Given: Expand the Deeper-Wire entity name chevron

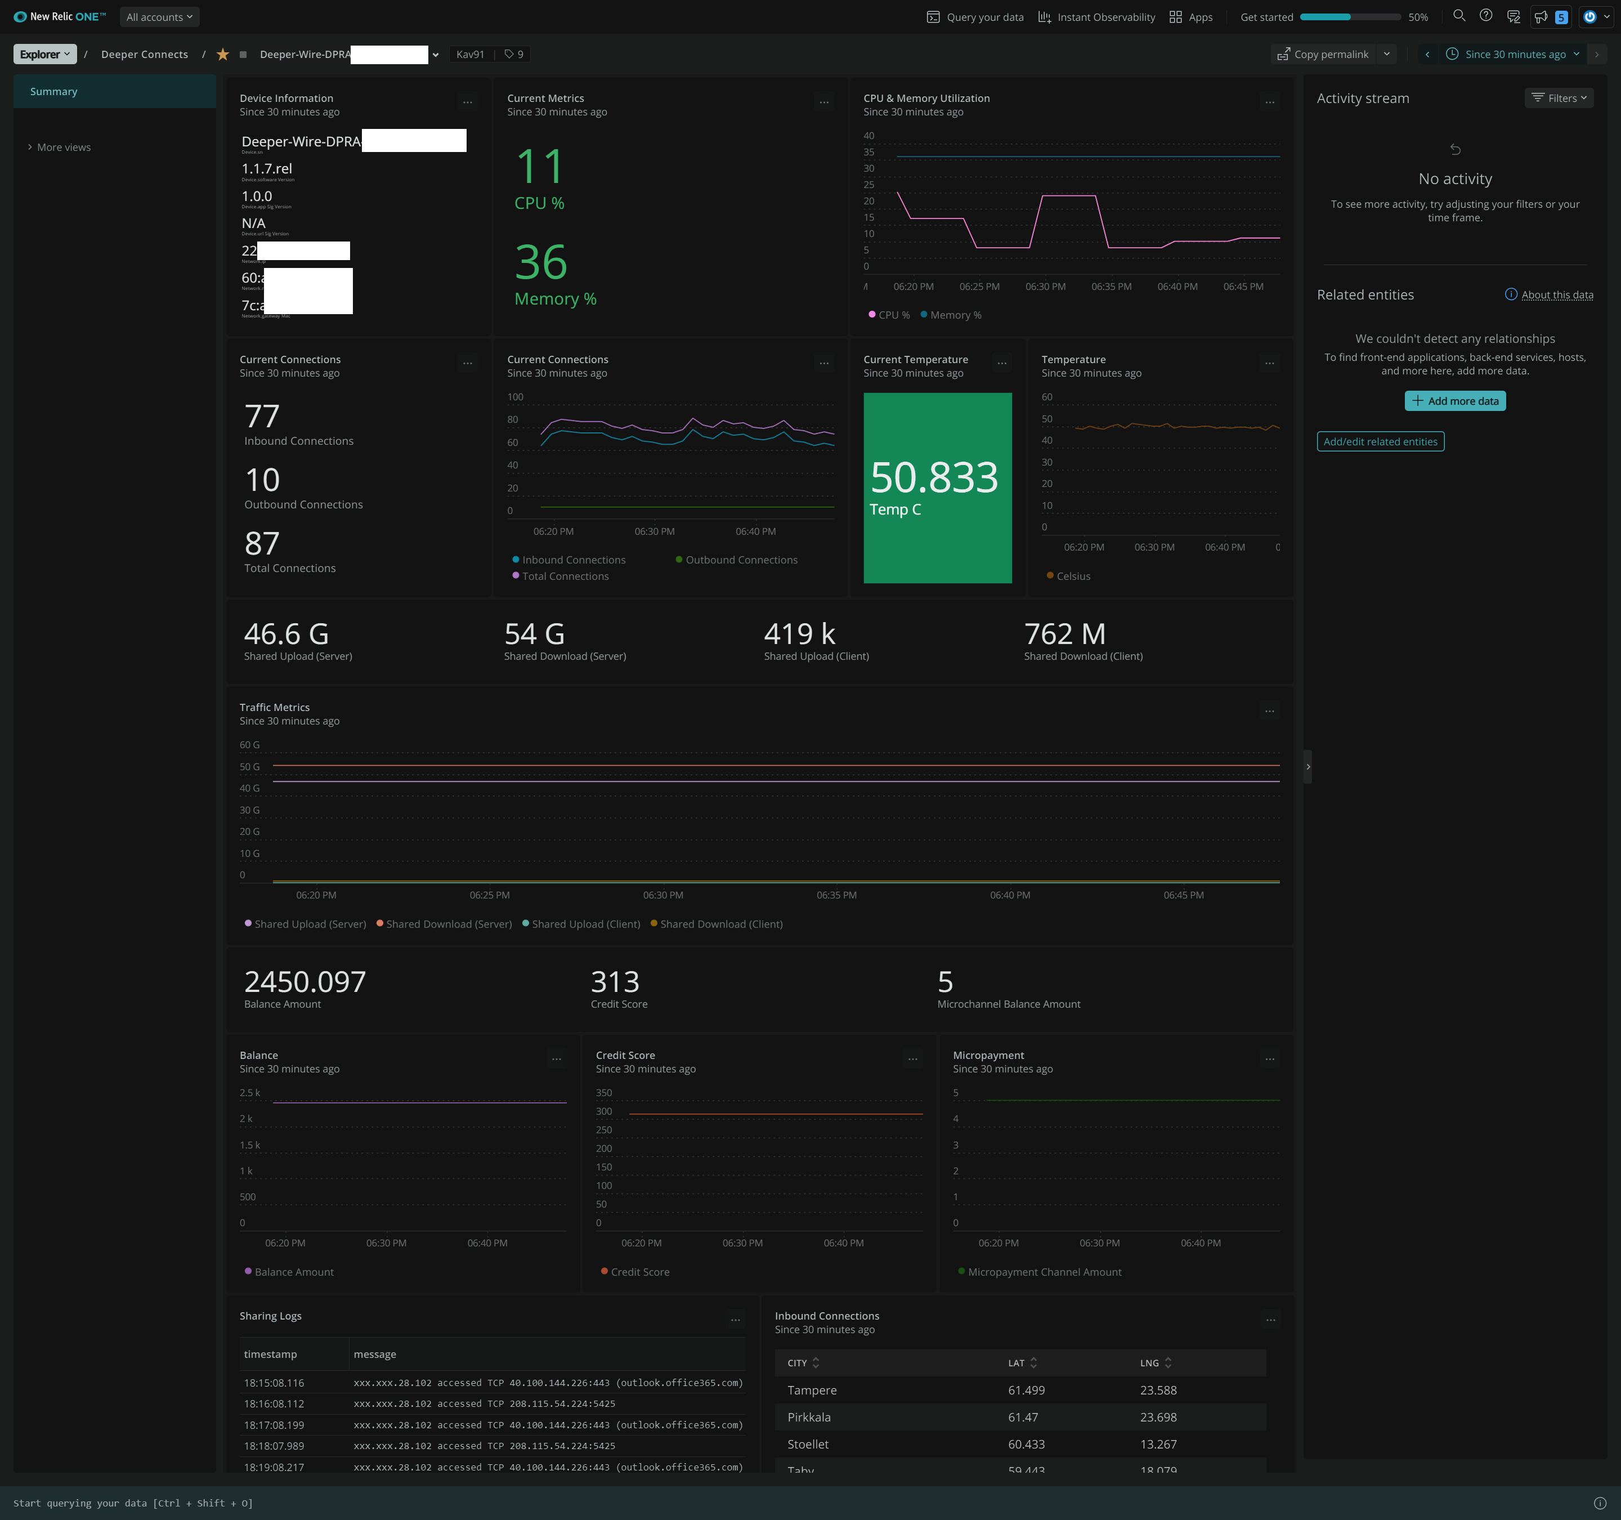Looking at the screenshot, I should pyautogui.click(x=436, y=55).
